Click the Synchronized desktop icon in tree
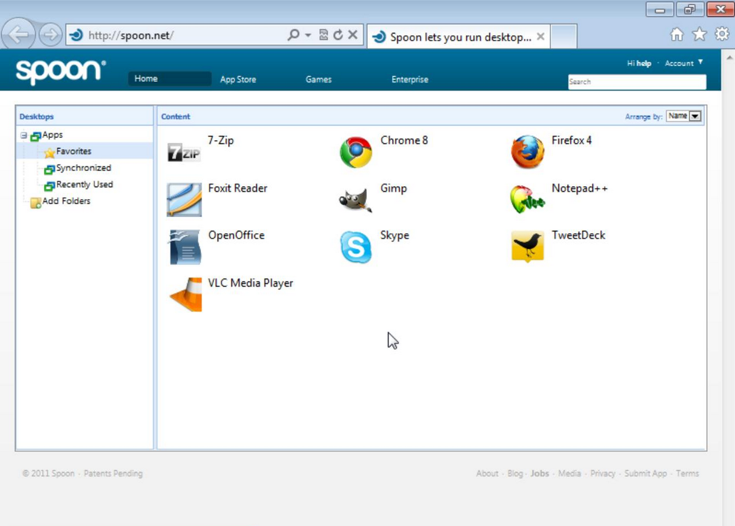This screenshot has height=526, width=735. (x=50, y=170)
